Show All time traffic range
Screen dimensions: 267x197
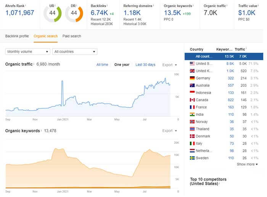[102, 65]
